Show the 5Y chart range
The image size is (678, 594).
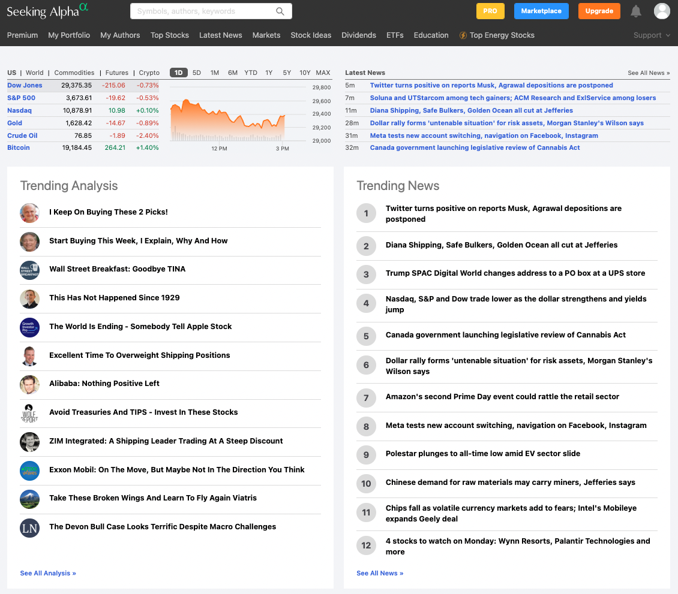point(287,73)
